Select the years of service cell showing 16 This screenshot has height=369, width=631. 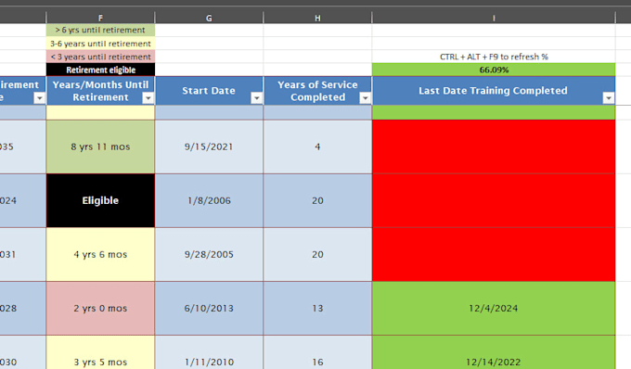317,352
